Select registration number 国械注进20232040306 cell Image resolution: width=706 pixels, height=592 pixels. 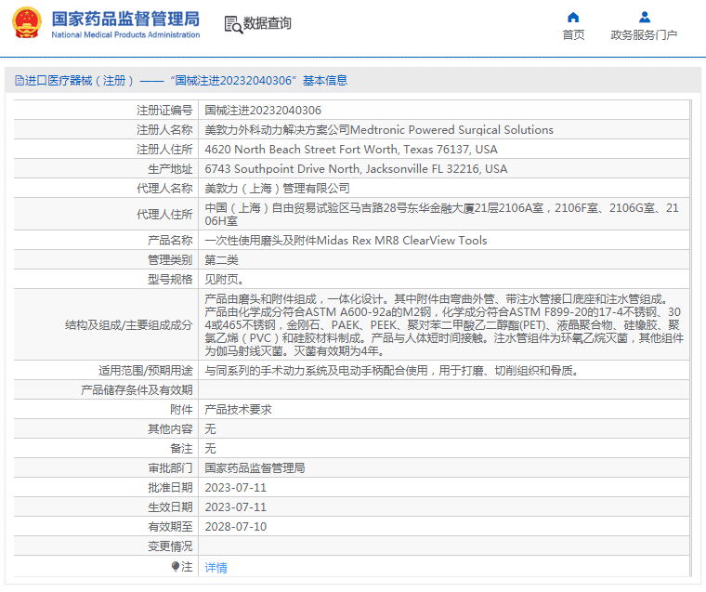[x=443, y=110]
